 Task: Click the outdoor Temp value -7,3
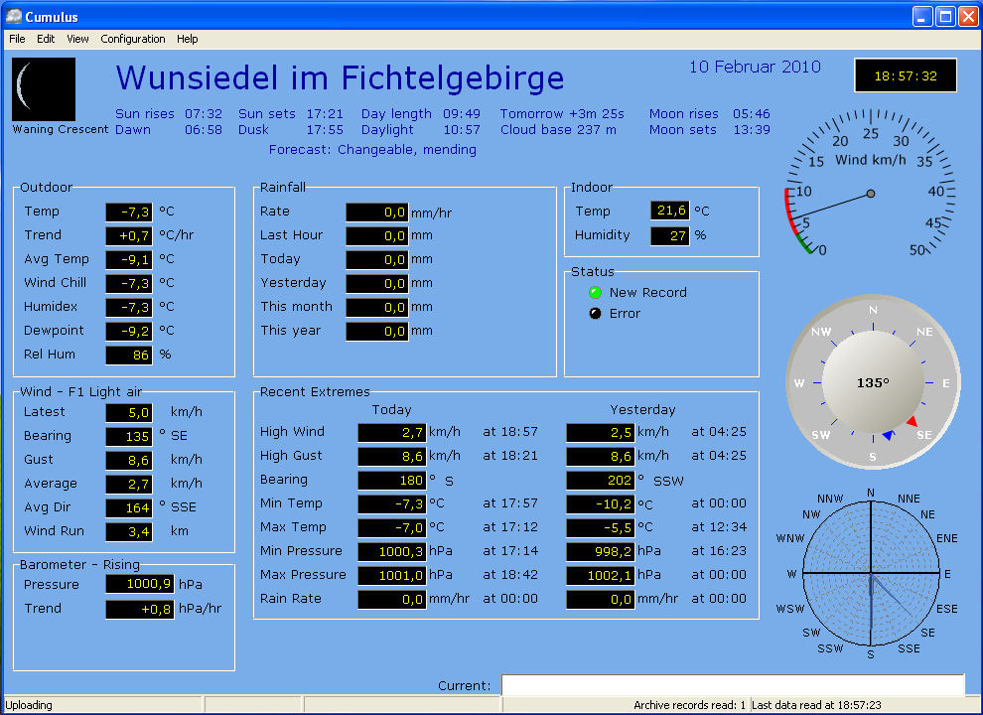(x=128, y=212)
